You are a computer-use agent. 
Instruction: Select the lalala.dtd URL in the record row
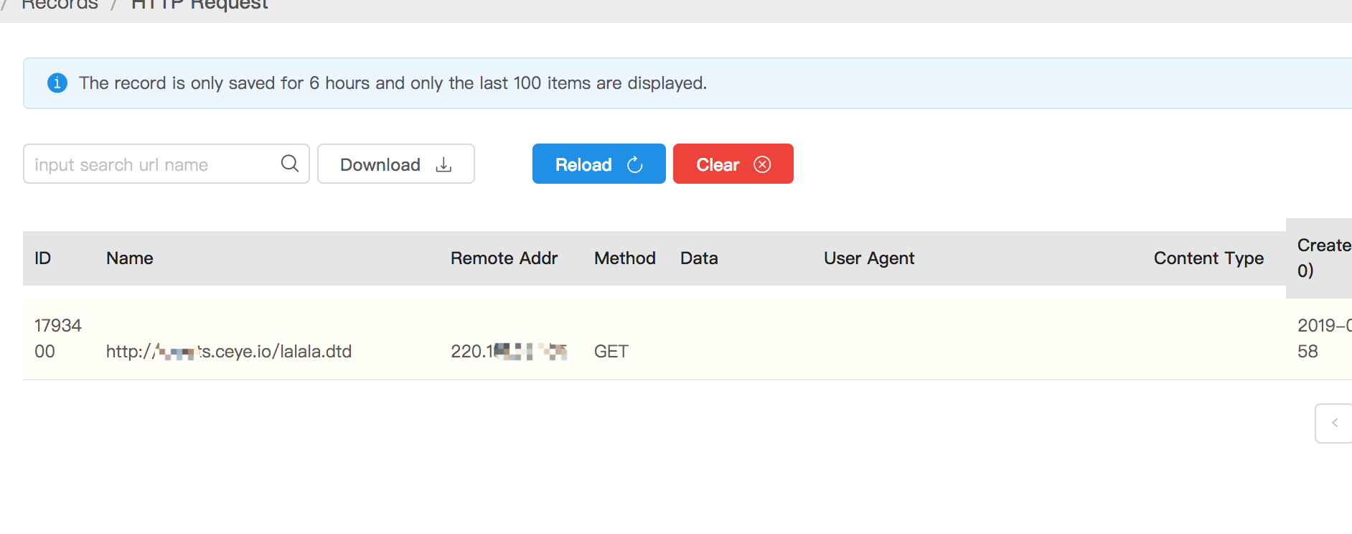click(229, 352)
